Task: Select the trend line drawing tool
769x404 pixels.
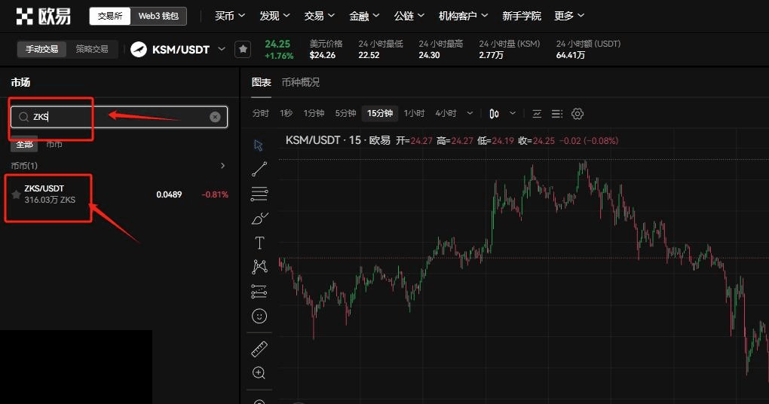Action: (x=259, y=169)
